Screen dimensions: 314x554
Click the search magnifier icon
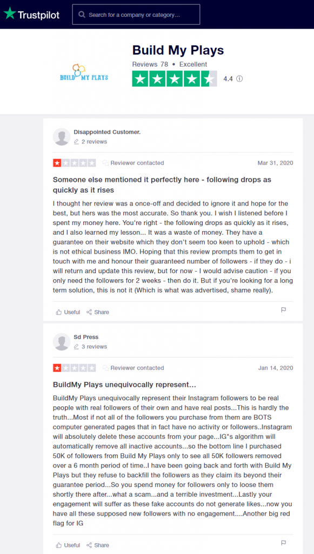coord(82,15)
